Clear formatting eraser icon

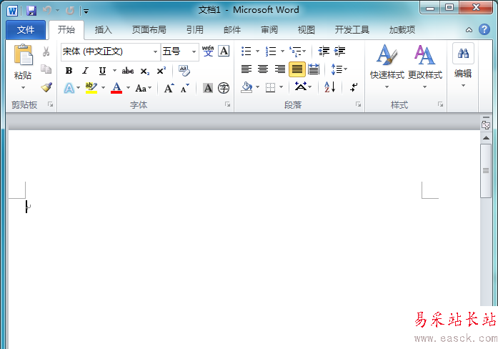184,71
